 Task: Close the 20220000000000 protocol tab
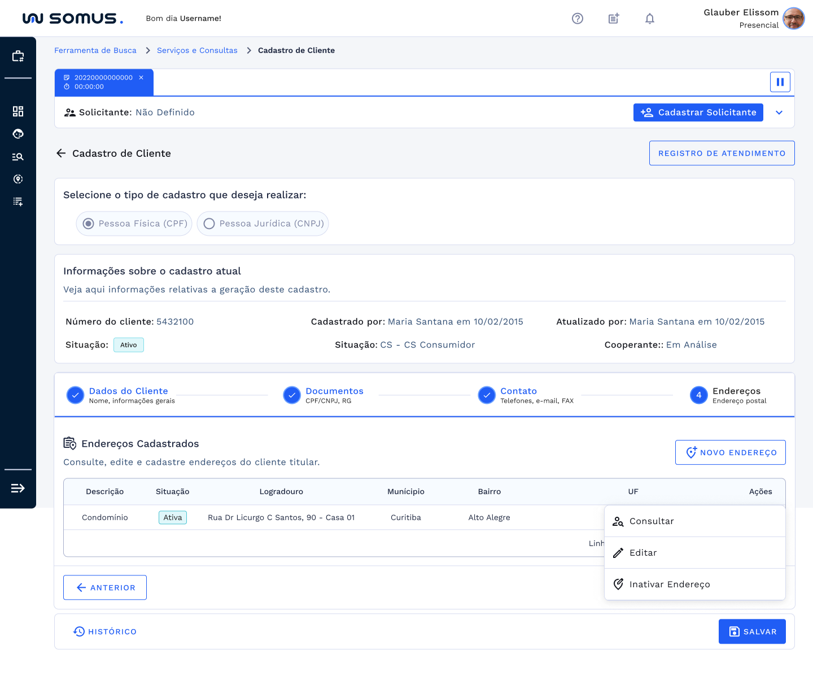(x=141, y=78)
